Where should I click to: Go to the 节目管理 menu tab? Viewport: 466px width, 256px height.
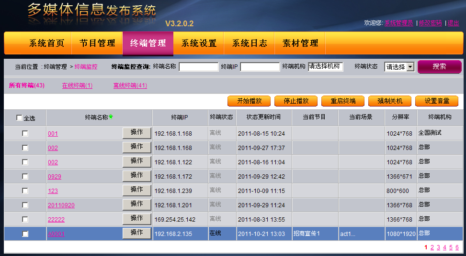[97, 43]
